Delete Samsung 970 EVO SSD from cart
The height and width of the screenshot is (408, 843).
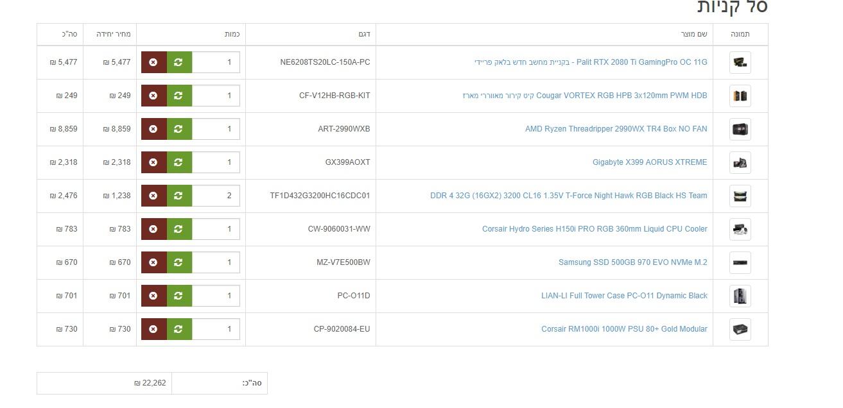click(153, 262)
